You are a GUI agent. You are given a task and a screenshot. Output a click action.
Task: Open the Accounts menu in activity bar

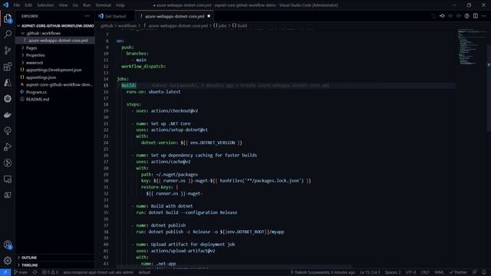(x=8, y=245)
